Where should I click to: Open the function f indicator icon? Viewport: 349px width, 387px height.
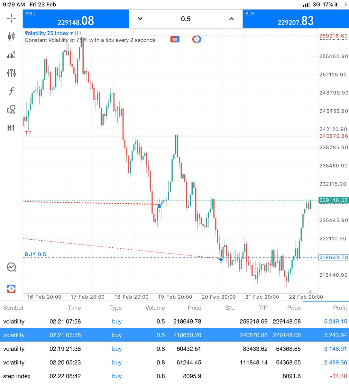click(11, 91)
